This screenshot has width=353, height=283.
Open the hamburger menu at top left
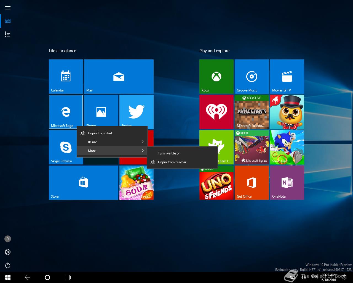tap(8, 8)
